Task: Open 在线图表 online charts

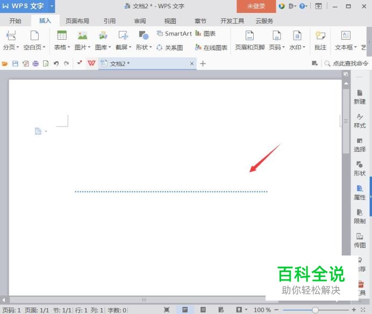Action: pos(211,48)
